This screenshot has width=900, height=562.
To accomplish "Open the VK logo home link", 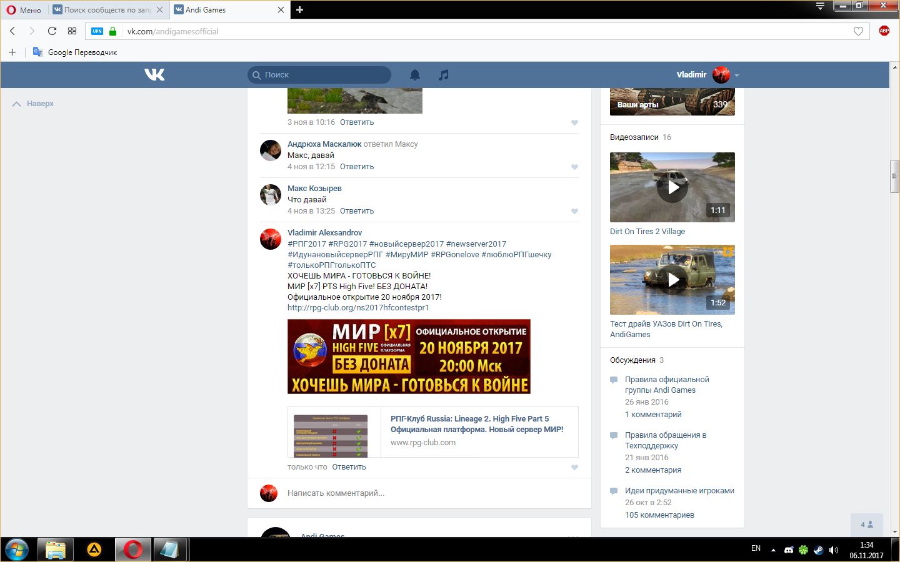I will pos(154,74).
